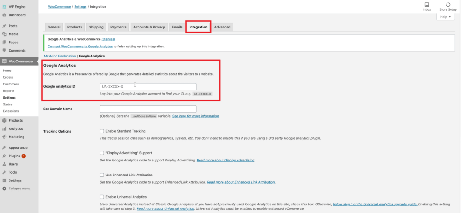Select the Integration tab

[198, 27]
